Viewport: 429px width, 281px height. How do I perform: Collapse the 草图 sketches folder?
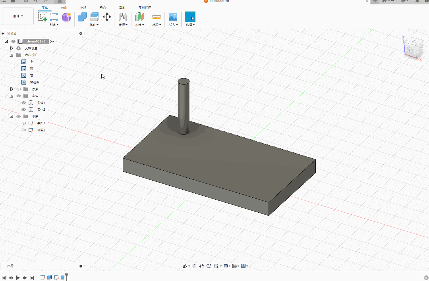coord(12,116)
